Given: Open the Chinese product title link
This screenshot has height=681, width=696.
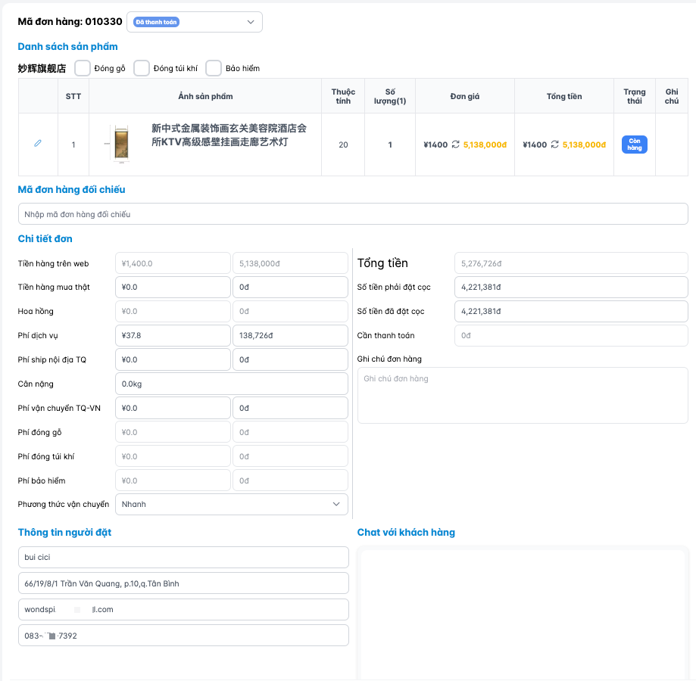Looking at the screenshot, I should (229, 135).
